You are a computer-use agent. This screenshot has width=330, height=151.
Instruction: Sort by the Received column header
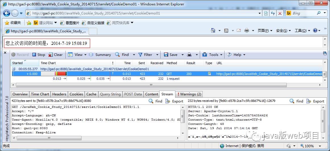point(157,63)
